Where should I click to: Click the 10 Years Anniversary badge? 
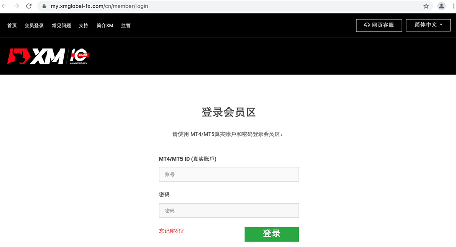coord(79,57)
